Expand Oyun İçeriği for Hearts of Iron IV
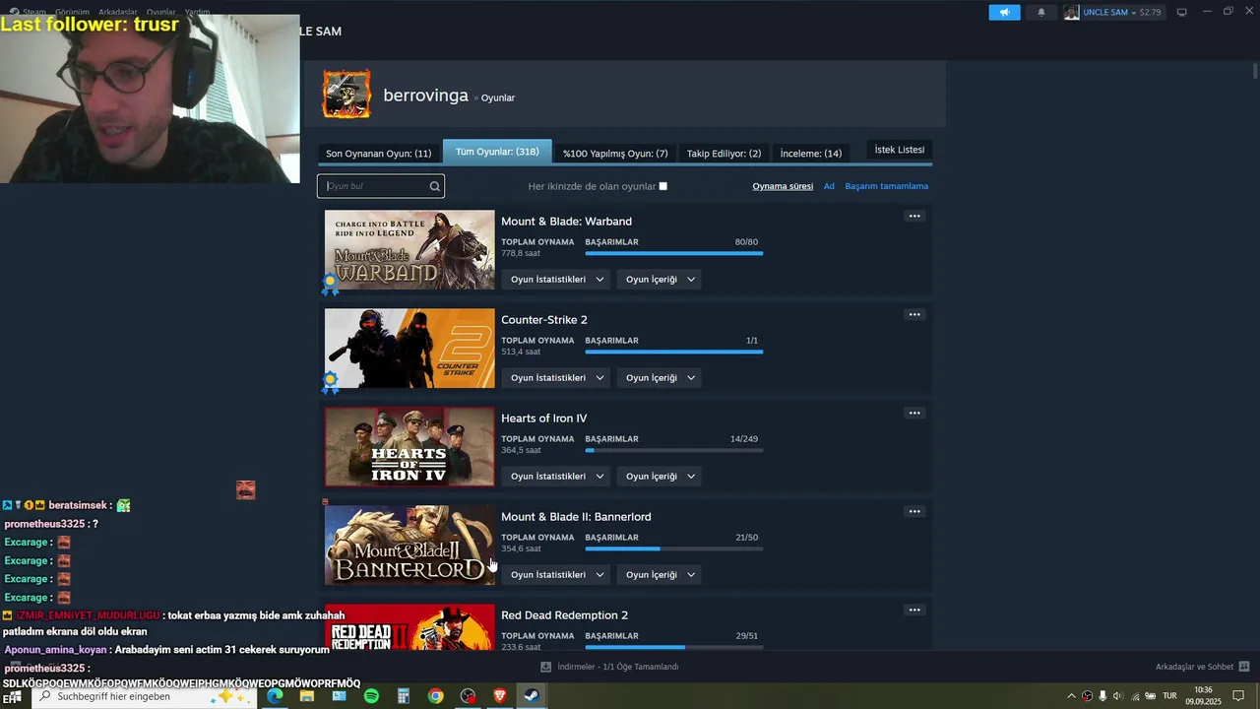The width and height of the screenshot is (1260, 709). [x=660, y=477]
